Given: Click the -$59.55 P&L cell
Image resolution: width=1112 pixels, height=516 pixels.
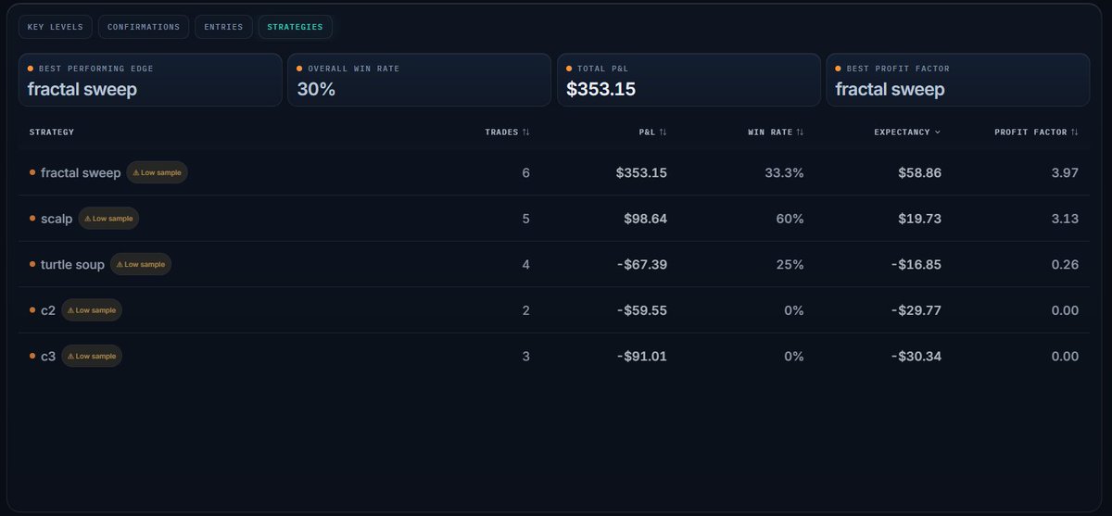Looking at the screenshot, I should 641,310.
